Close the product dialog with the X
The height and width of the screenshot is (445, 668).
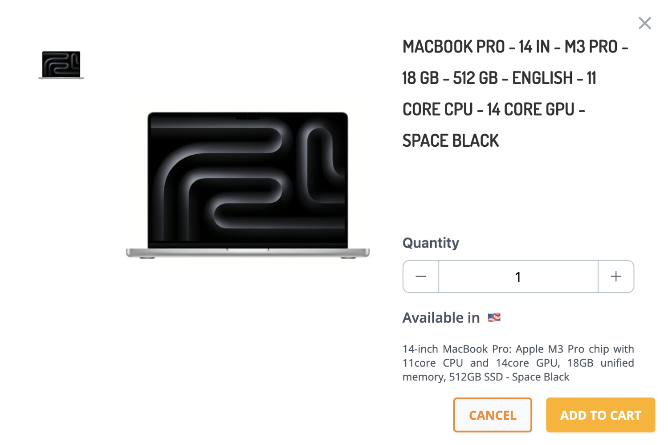click(x=644, y=23)
